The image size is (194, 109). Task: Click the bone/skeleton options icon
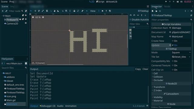(x=82, y=11)
